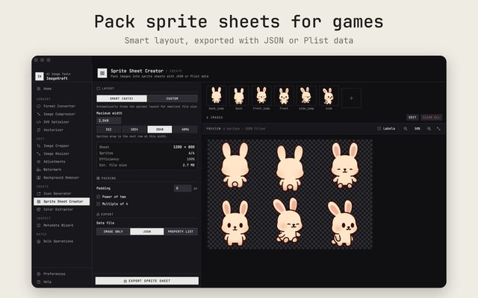Click the ImageKraft IK logo
This screenshot has height=298, width=478.
[x=40, y=76]
